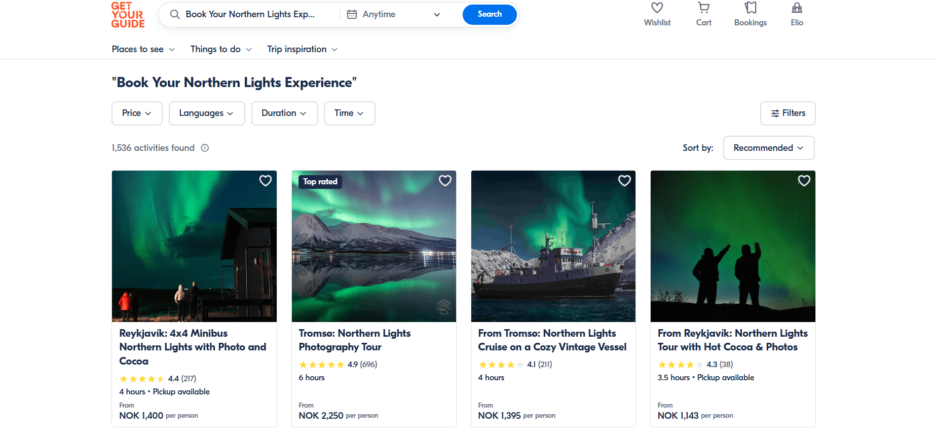Favorite the Tromsø Photography Tour
This screenshot has width=936, height=439.
(x=444, y=181)
